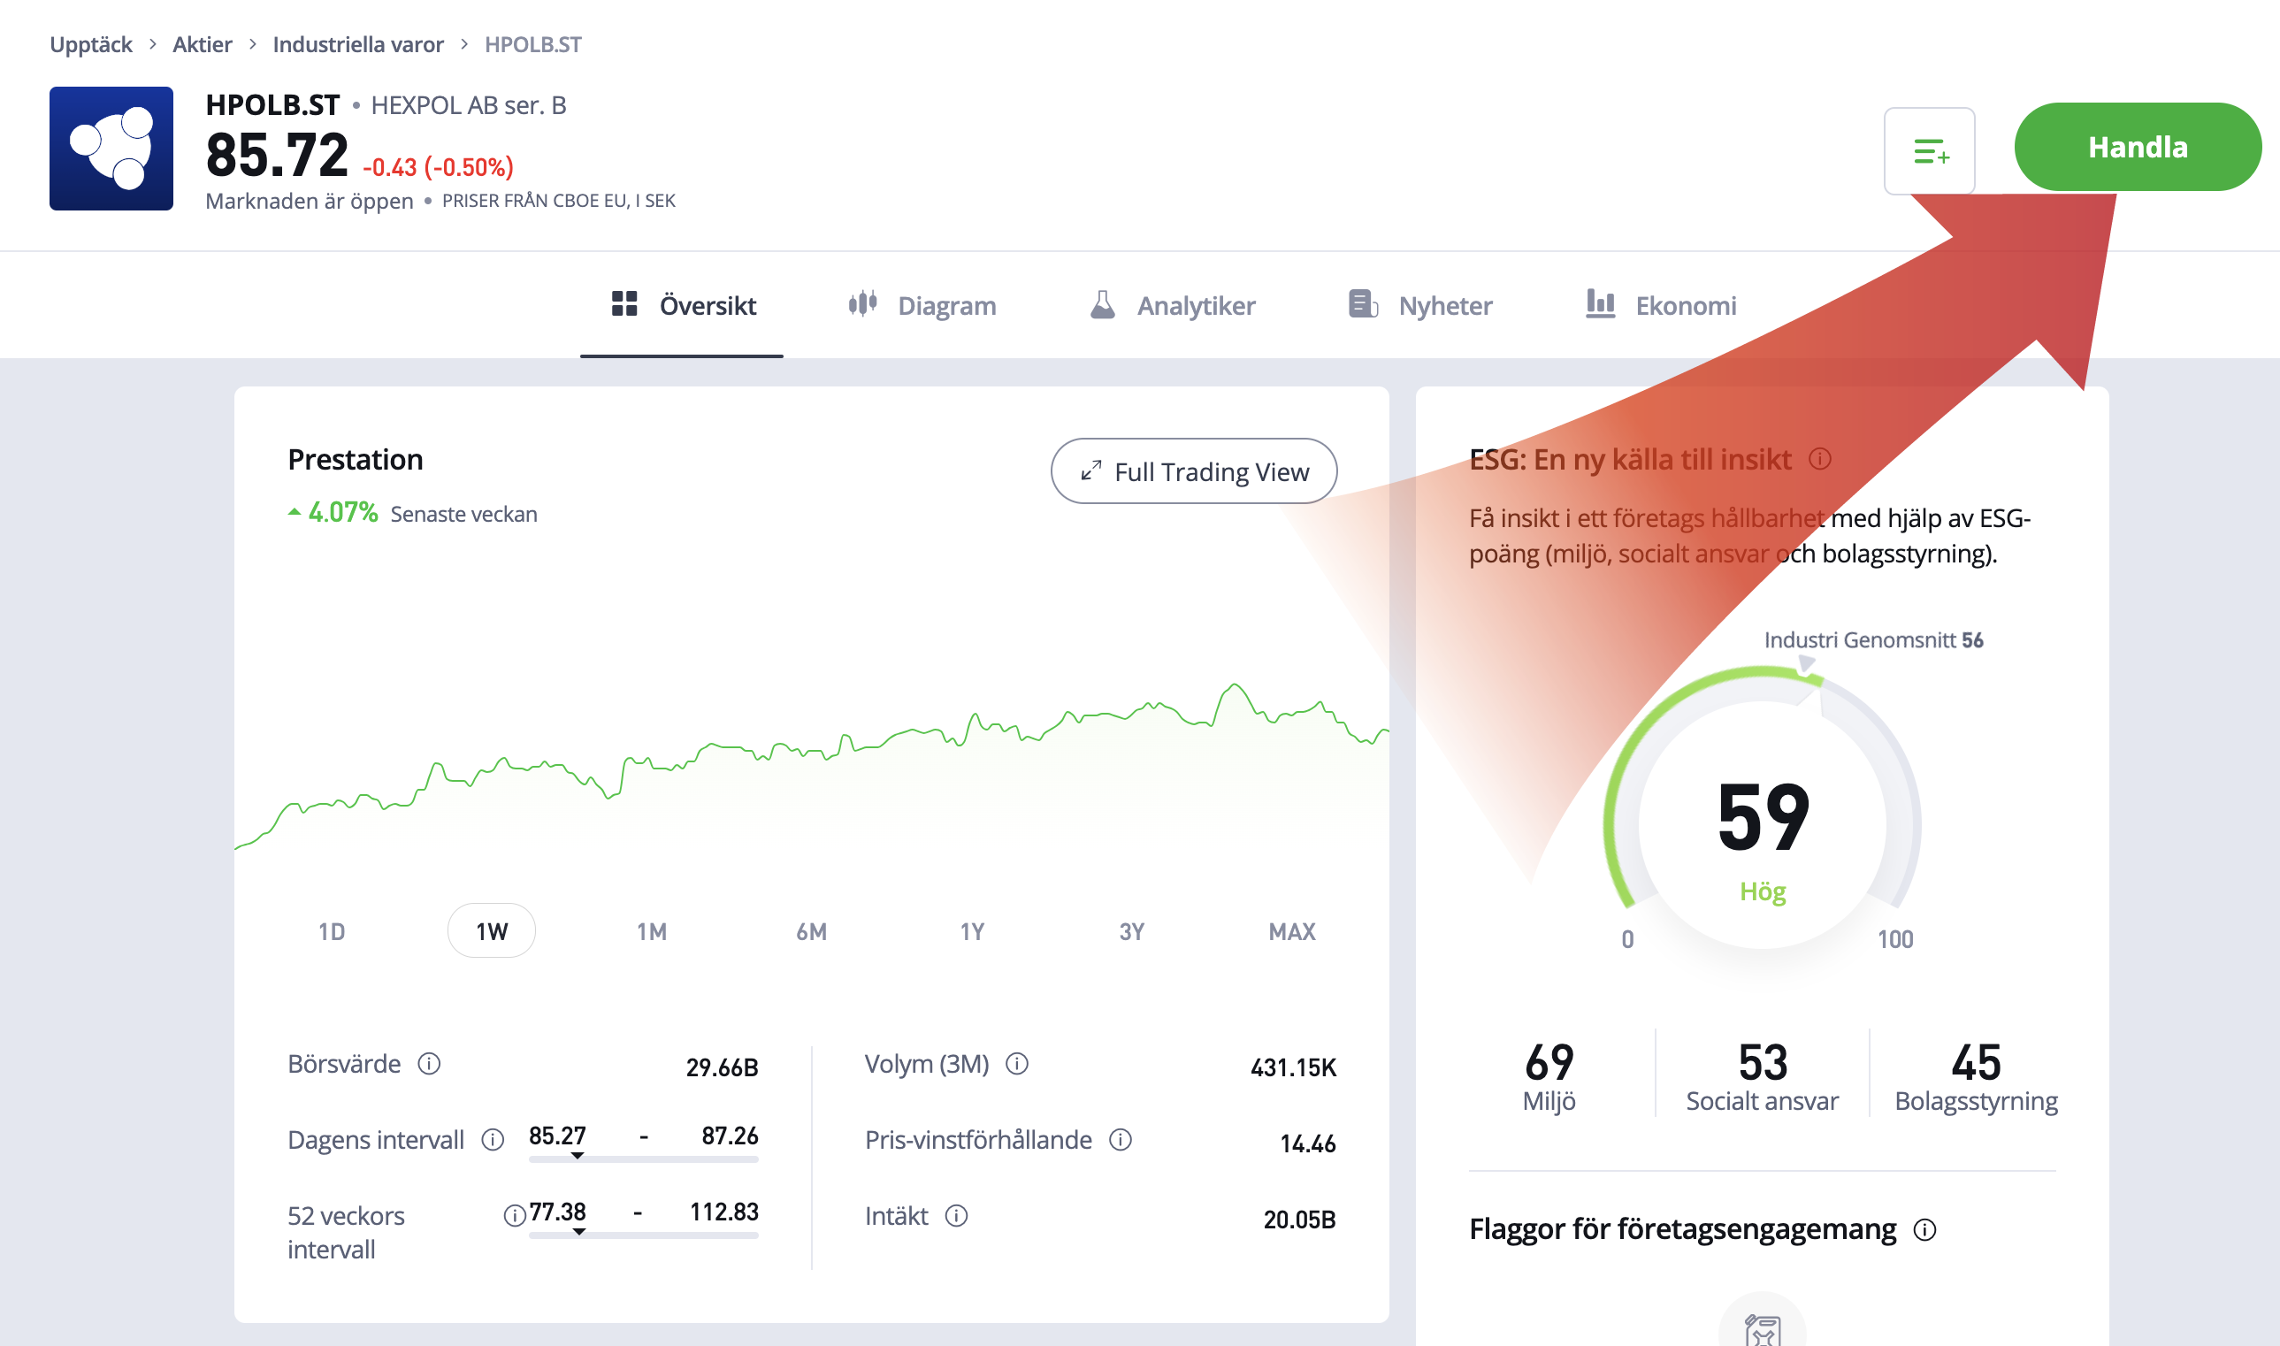Select the 6M chart period

click(811, 931)
